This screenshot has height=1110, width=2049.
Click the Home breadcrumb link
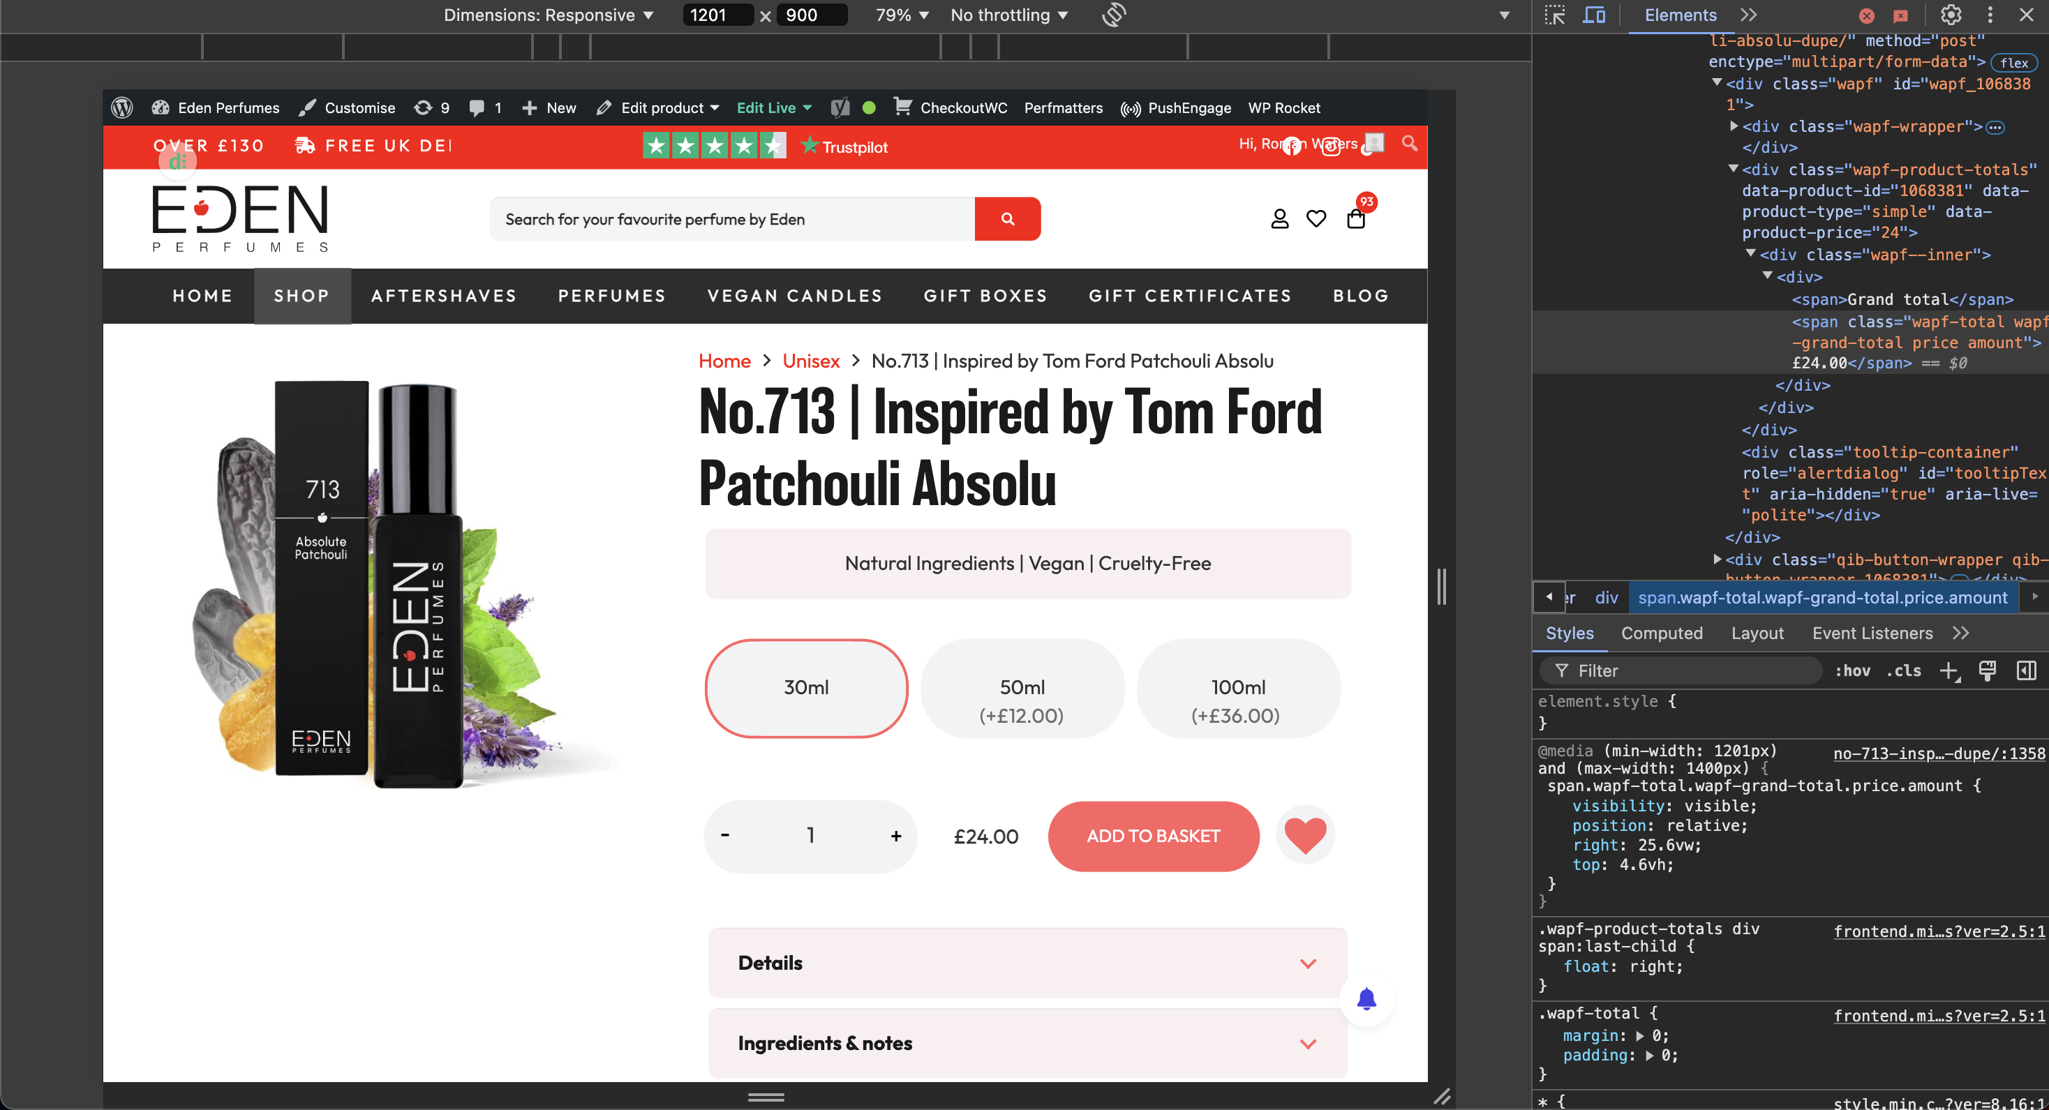pos(724,361)
